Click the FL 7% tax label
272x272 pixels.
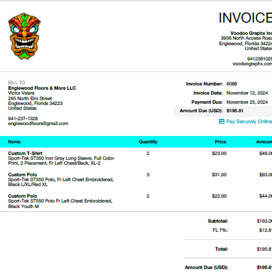tap(220, 230)
